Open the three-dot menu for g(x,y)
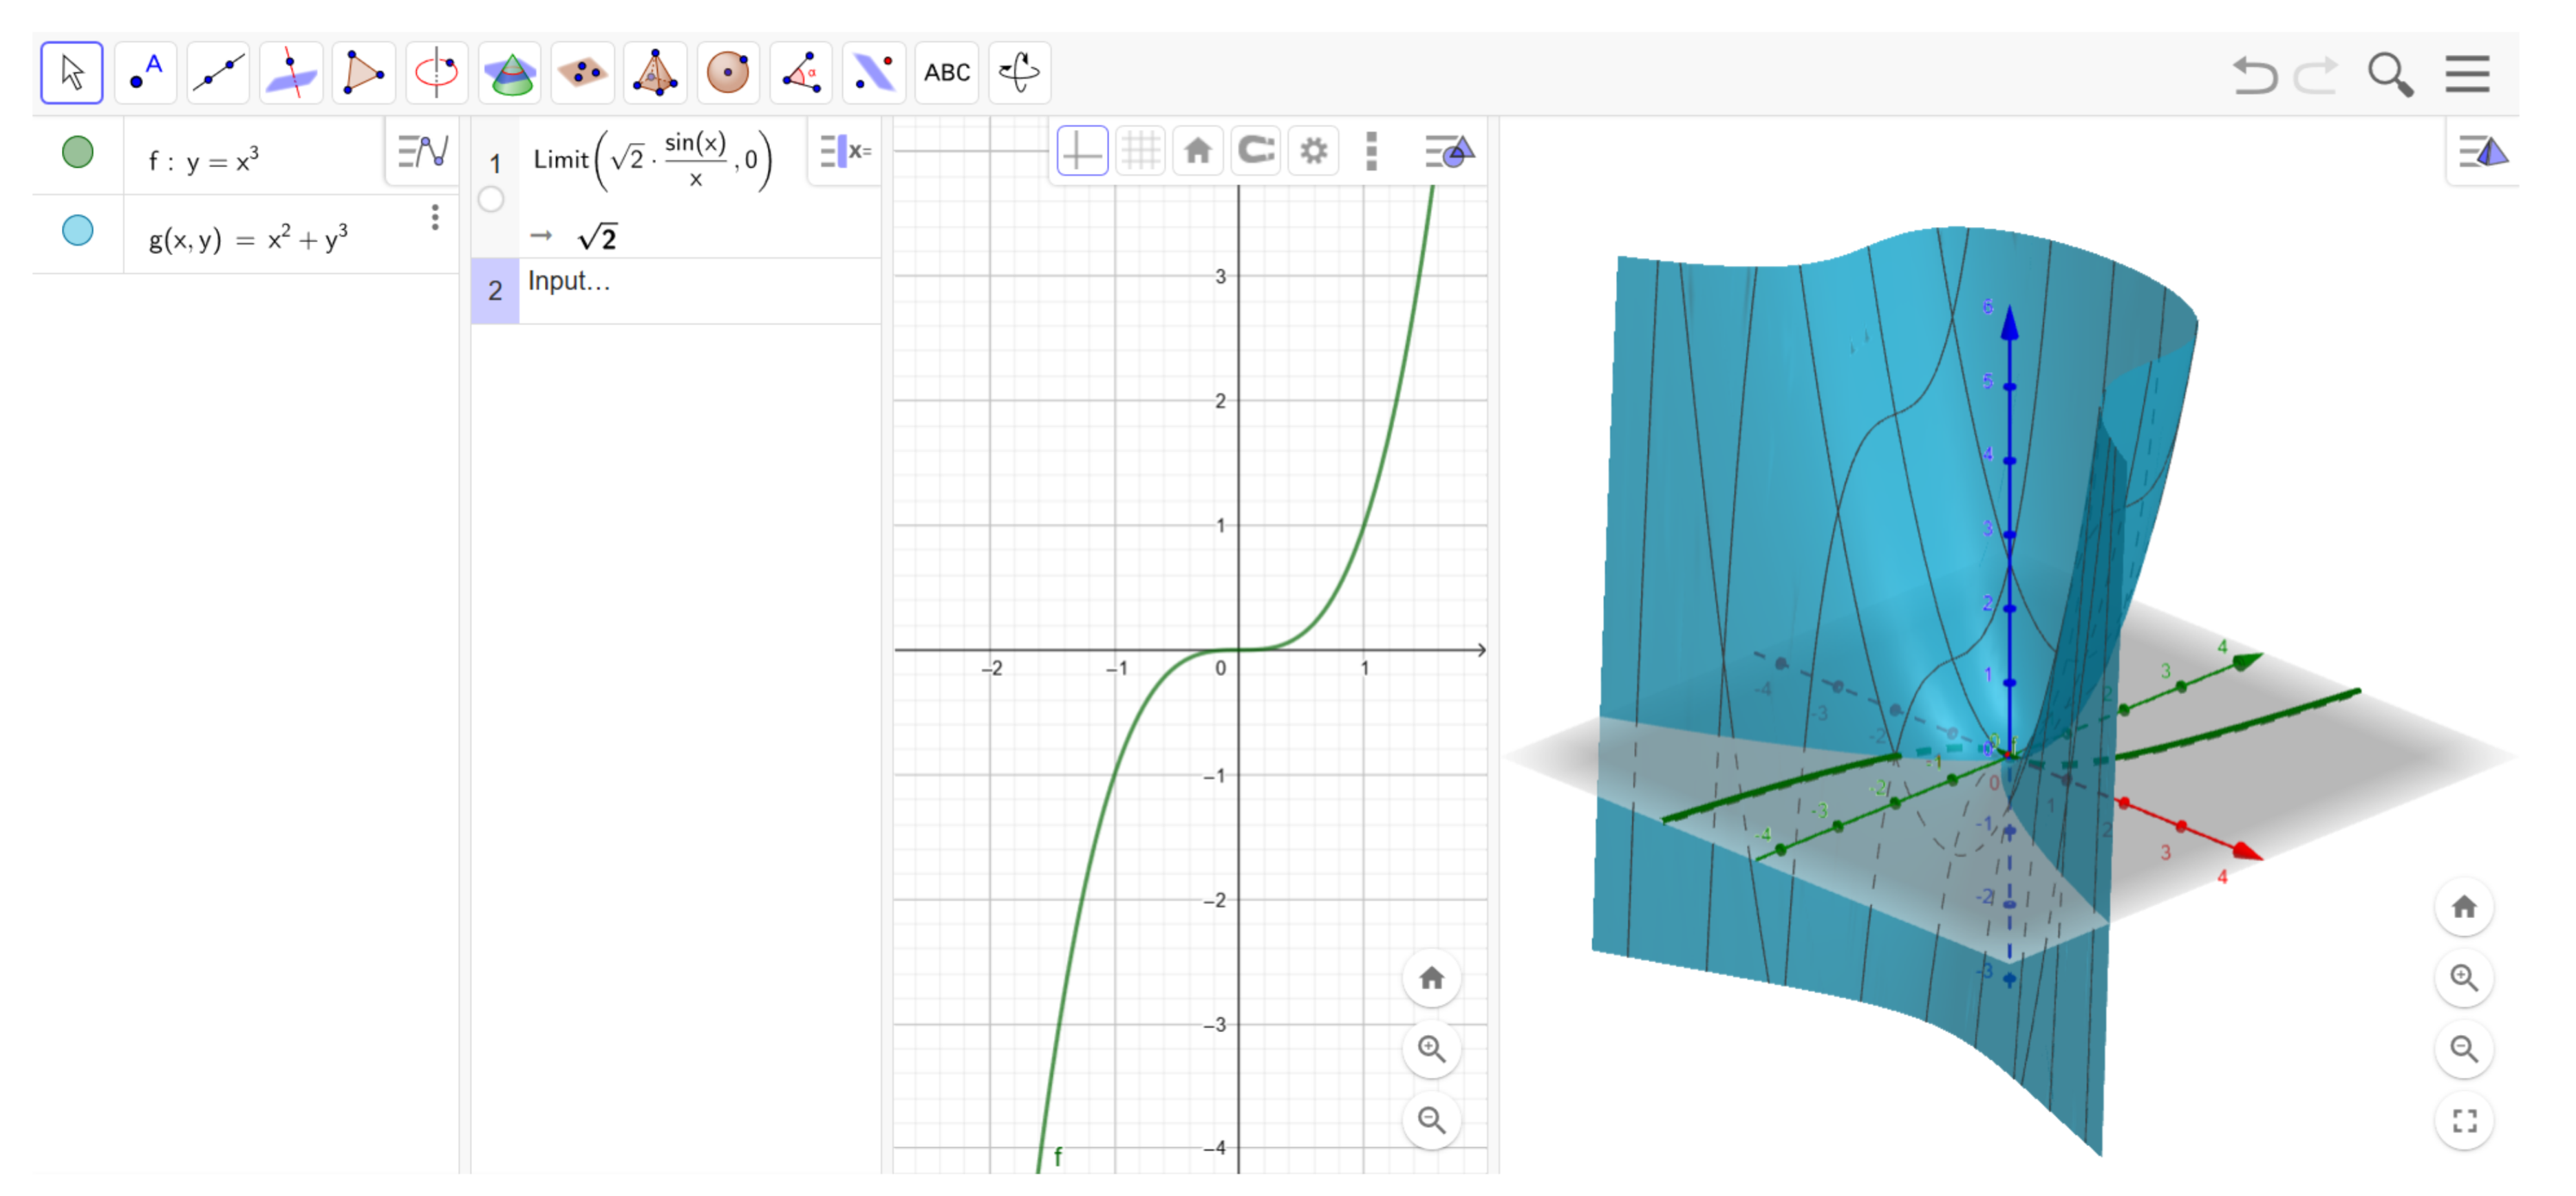This screenshot has width=2576, height=1196. (x=435, y=218)
